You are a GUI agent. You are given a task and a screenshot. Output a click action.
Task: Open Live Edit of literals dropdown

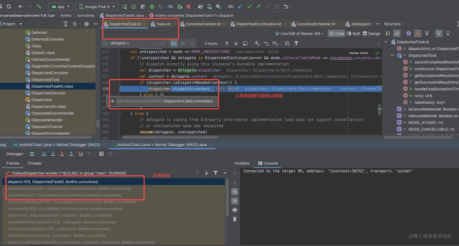[299, 33]
